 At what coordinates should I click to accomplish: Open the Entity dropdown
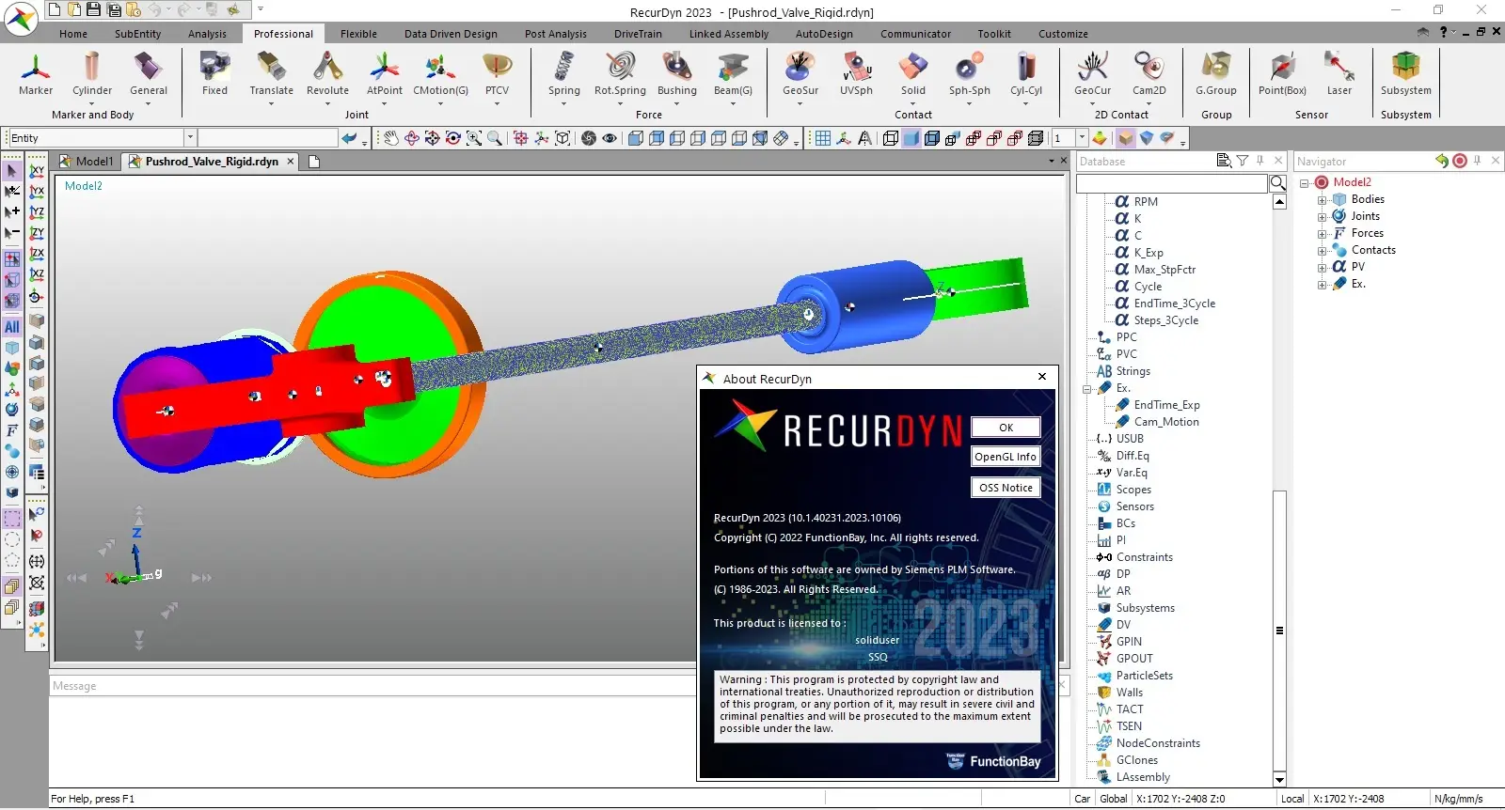(189, 137)
